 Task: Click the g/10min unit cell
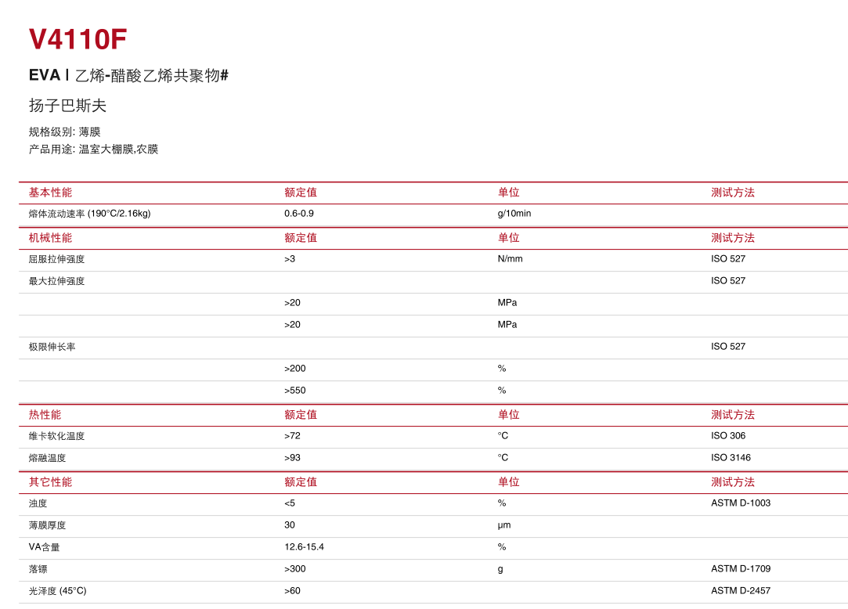[x=514, y=214]
